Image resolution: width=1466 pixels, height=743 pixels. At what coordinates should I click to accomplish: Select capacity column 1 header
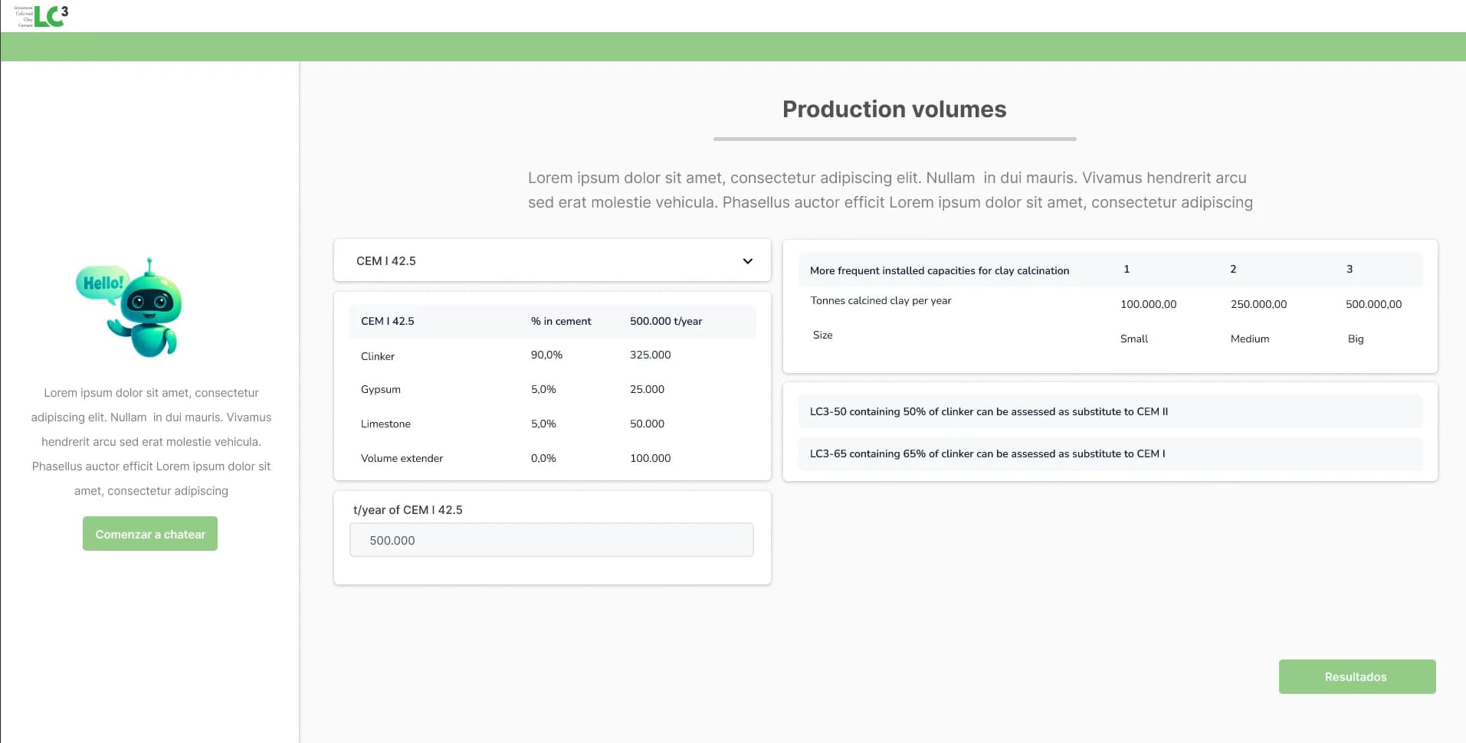(1126, 269)
